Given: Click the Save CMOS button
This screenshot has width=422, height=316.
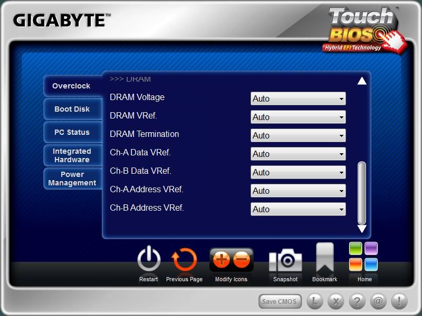Looking at the screenshot, I should point(280,301).
